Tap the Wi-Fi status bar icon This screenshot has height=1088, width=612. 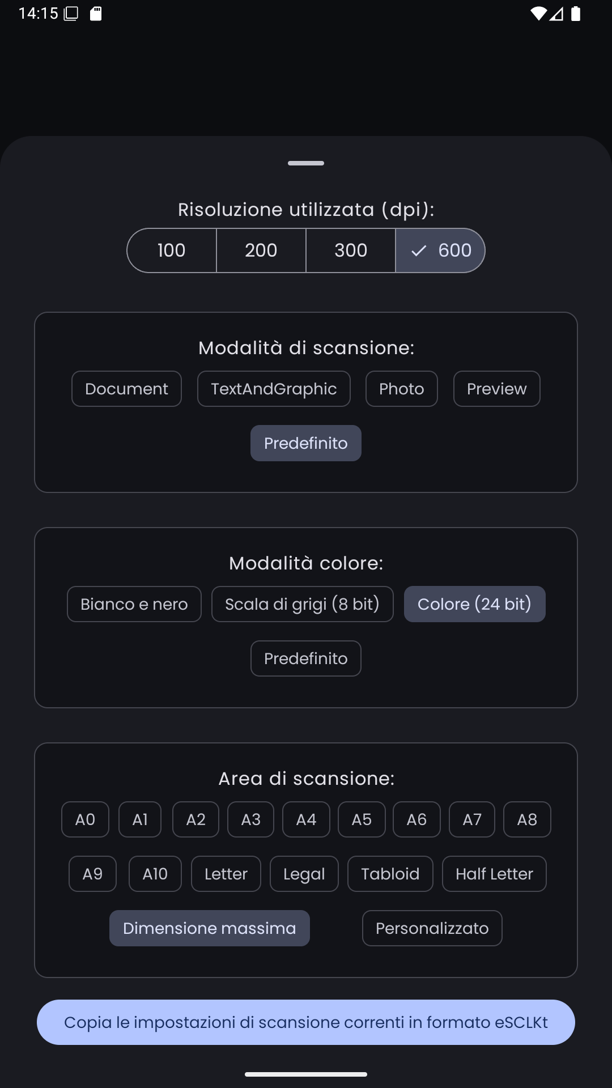click(538, 14)
